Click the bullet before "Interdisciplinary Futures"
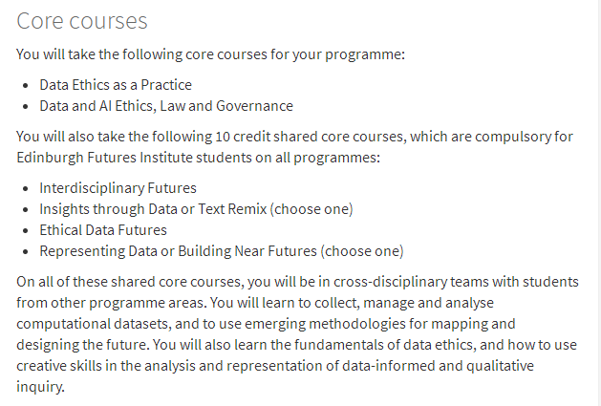Screen dimensions: 601x406 pyautogui.click(x=26, y=187)
